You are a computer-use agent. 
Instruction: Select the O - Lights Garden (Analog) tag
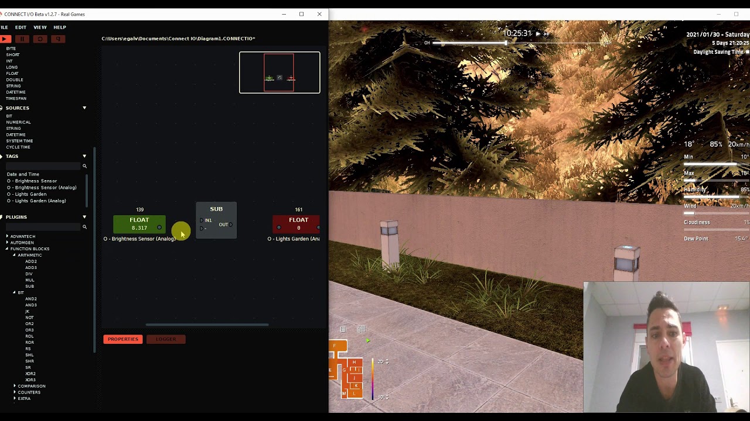click(x=36, y=201)
